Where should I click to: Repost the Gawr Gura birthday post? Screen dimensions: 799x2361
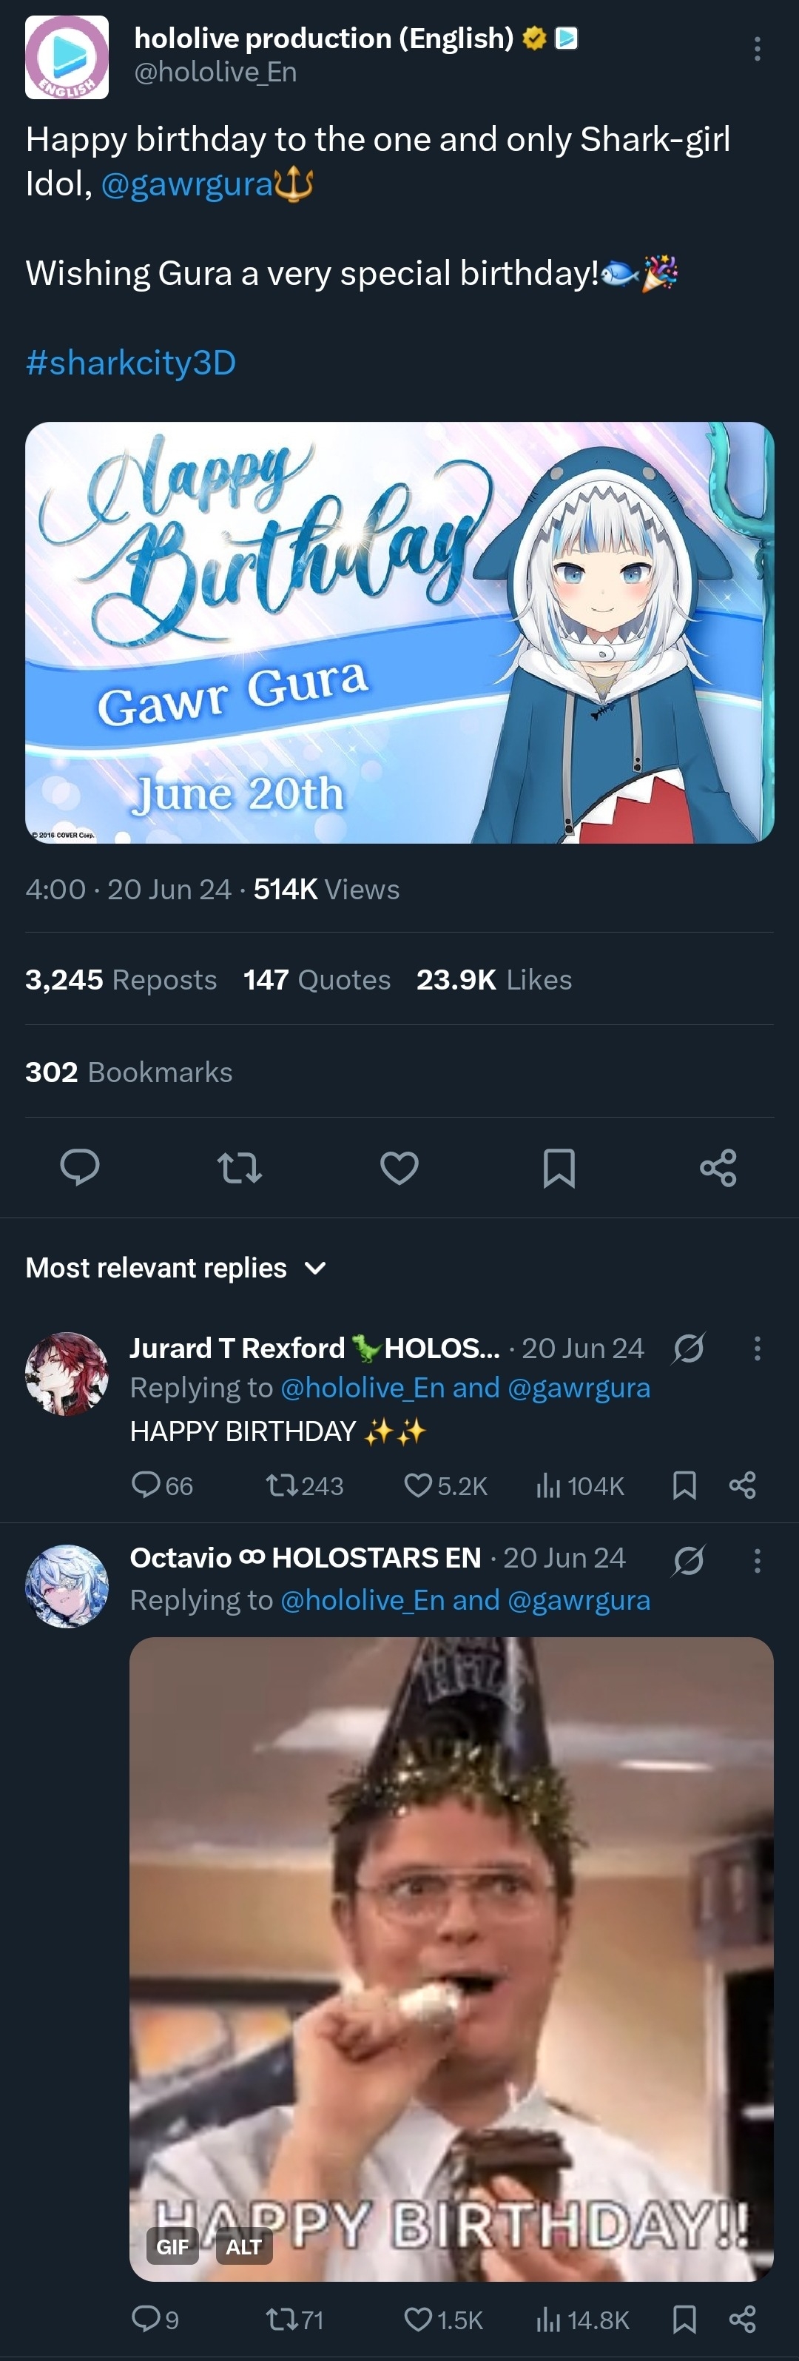(239, 1168)
